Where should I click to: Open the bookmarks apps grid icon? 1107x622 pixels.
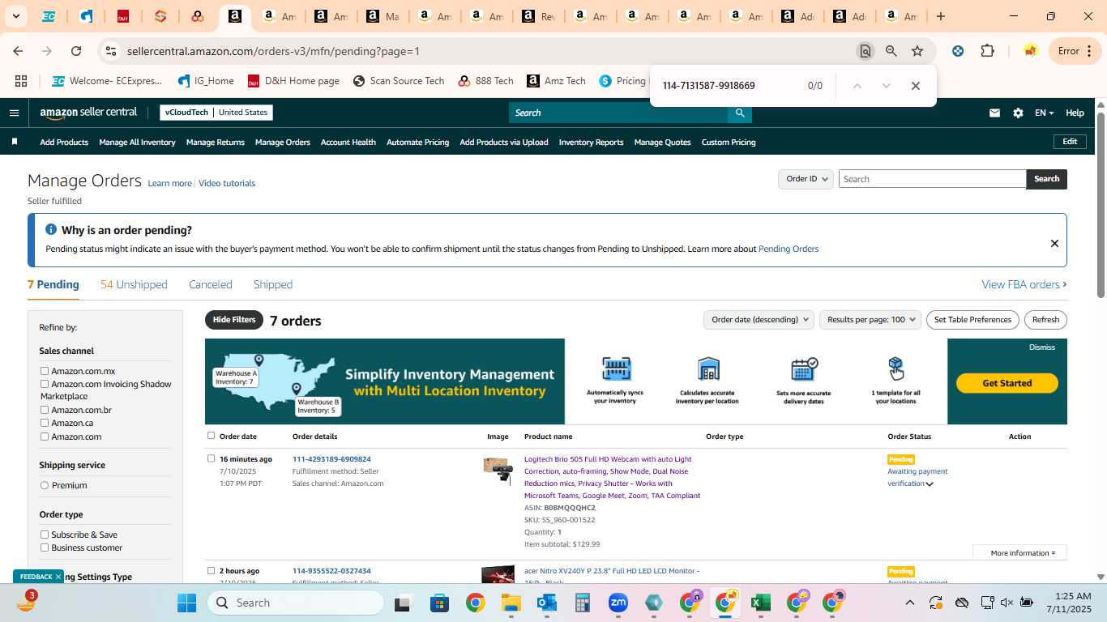(21, 81)
